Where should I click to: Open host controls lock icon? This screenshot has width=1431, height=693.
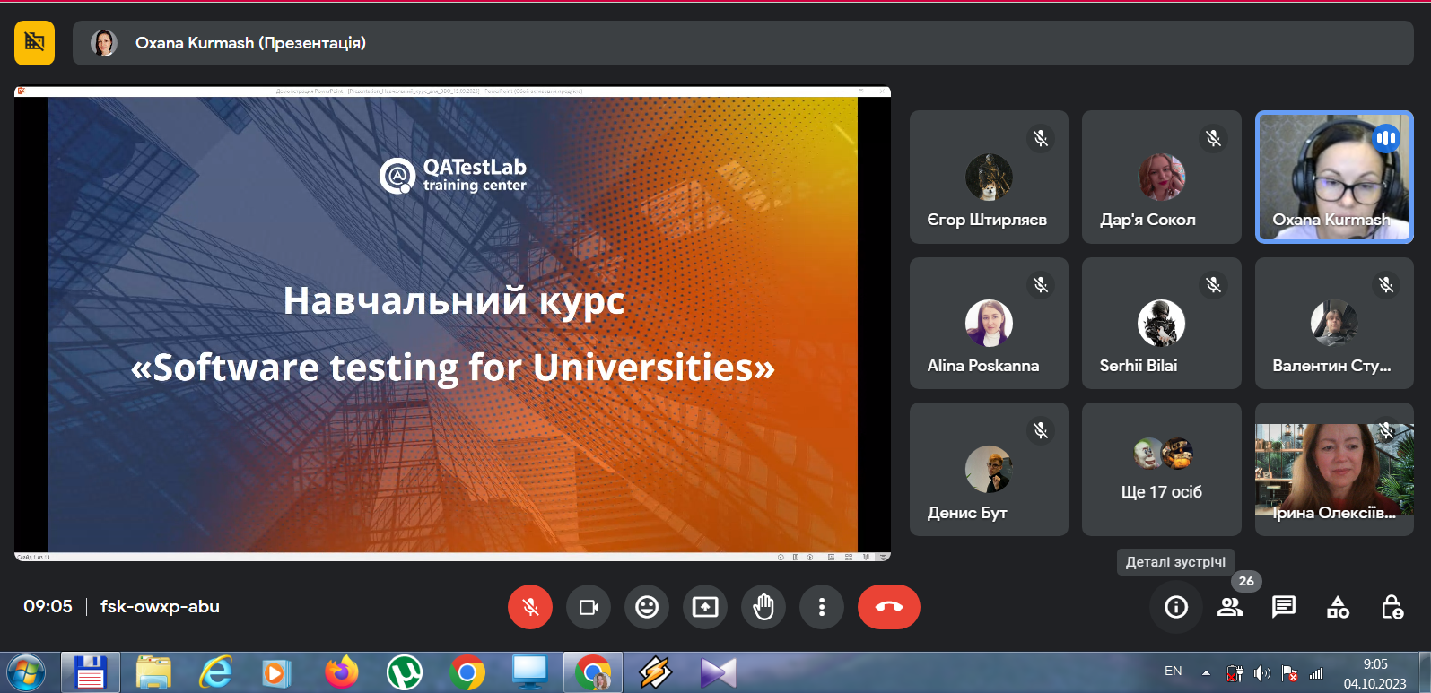pos(1392,607)
